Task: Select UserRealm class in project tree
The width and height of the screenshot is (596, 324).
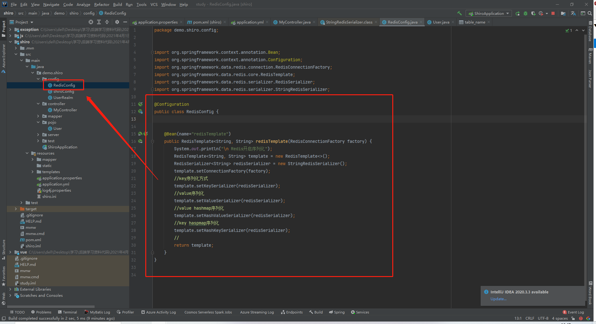Action: (63, 98)
